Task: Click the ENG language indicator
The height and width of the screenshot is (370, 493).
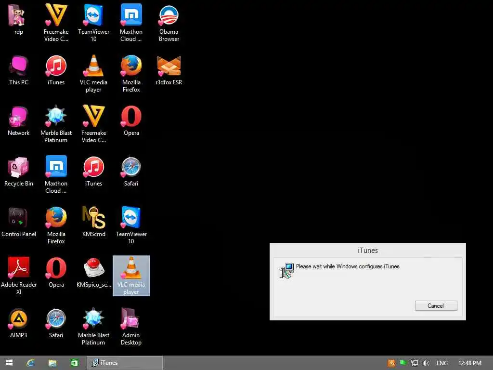Action: coord(442,363)
